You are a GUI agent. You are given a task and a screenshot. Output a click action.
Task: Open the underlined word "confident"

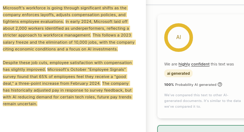coord(200,64)
